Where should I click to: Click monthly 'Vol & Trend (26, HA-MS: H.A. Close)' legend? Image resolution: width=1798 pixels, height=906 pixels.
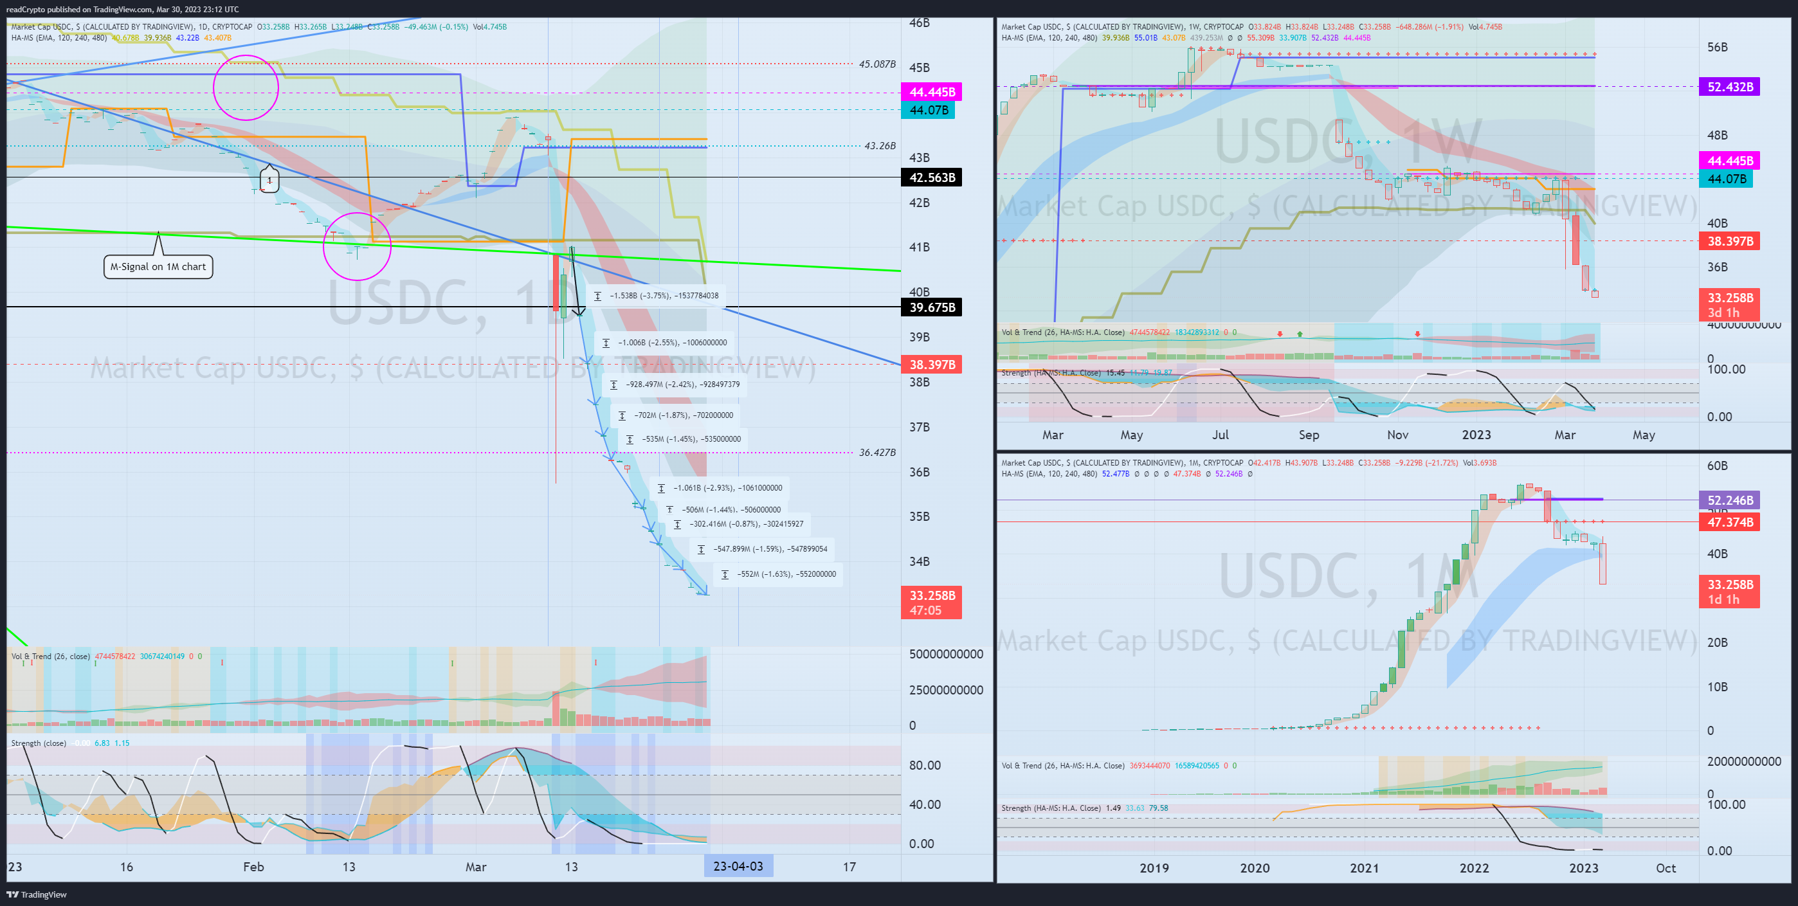click(1063, 766)
